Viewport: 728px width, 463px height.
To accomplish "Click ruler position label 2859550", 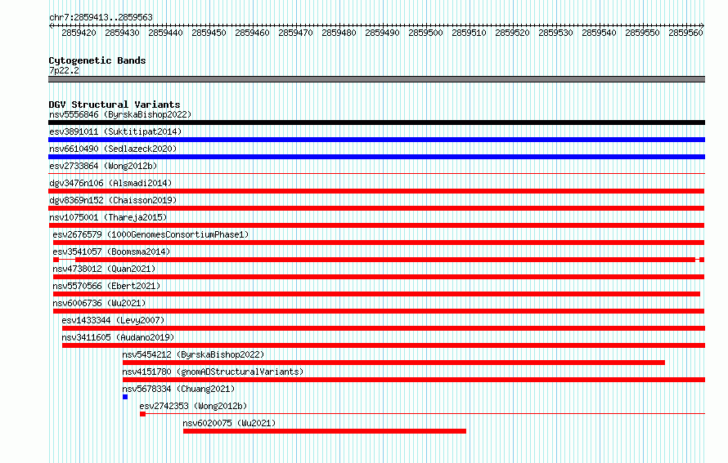I will (642, 33).
